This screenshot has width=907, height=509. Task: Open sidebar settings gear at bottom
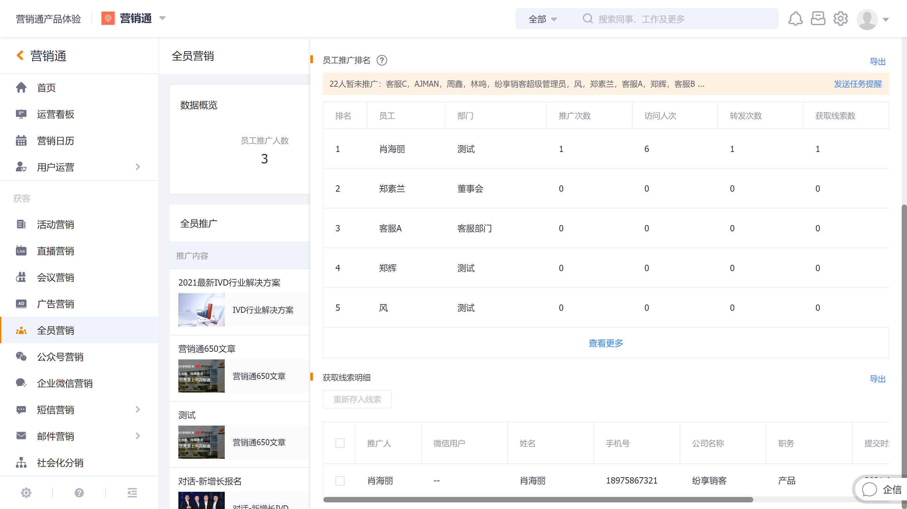[26, 493]
